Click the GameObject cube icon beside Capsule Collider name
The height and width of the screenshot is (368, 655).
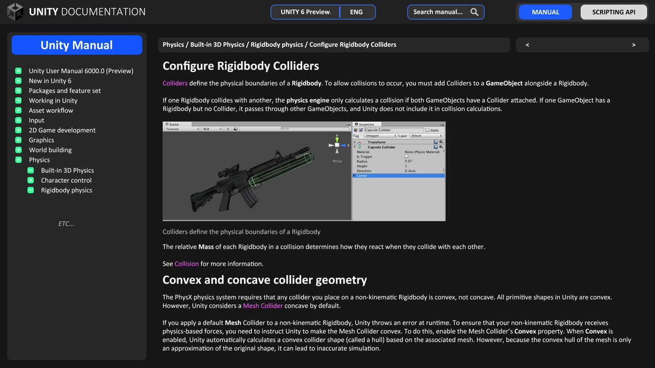355,130
